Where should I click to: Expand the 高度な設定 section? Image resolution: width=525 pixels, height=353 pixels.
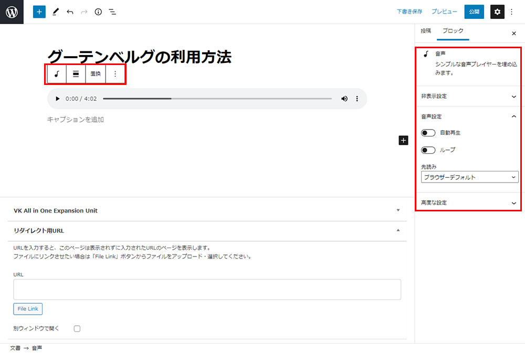pos(469,202)
